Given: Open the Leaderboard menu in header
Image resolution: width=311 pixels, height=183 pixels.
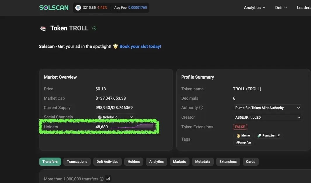Looking at the screenshot, I should click(x=304, y=8).
